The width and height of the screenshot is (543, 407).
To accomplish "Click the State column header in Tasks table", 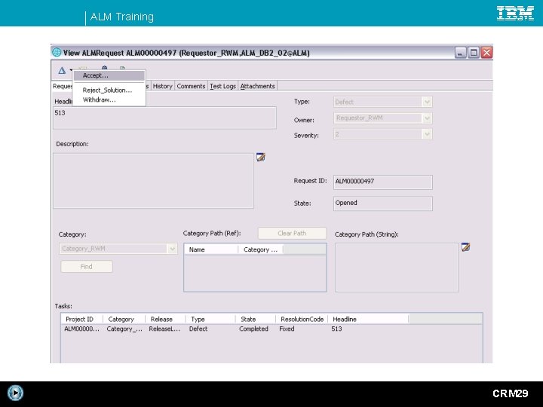I will click(256, 319).
